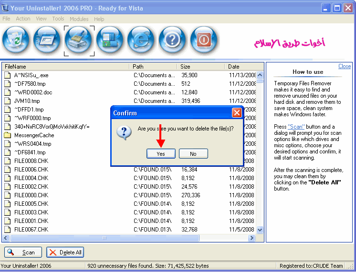Sort the list by FileName column header
Viewport: 356px width, 272px height.
66,67
